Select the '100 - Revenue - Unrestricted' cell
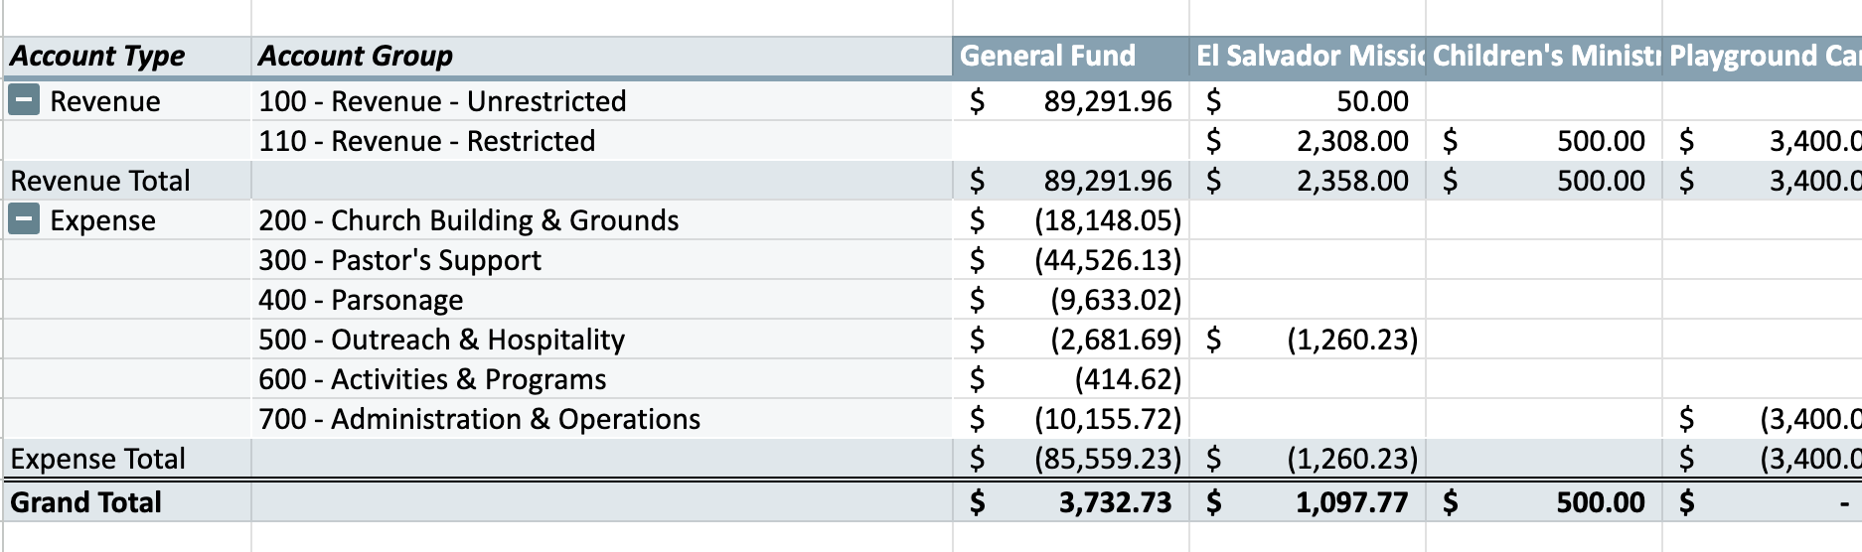Screen dimensions: 1862x552 tap(442, 101)
